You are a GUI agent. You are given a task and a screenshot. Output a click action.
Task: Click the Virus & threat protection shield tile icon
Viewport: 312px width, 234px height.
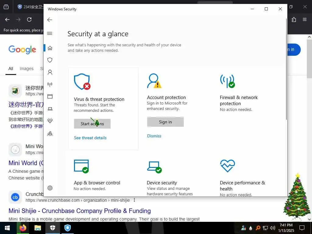(x=82, y=82)
